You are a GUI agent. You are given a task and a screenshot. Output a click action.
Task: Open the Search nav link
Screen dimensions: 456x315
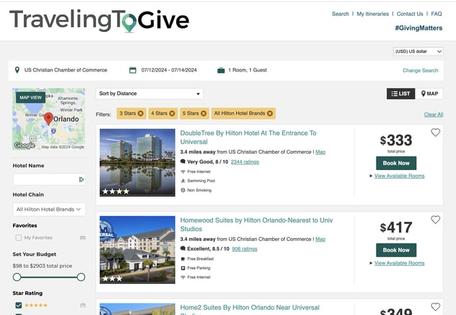click(340, 14)
